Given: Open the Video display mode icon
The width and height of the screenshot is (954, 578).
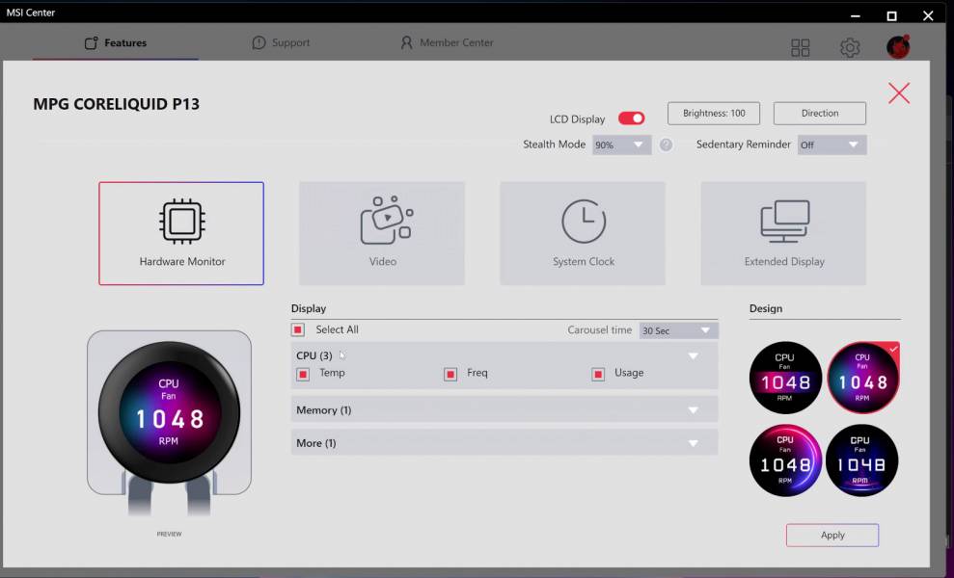Looking at the screenshot, I should (x=383, y=222).
